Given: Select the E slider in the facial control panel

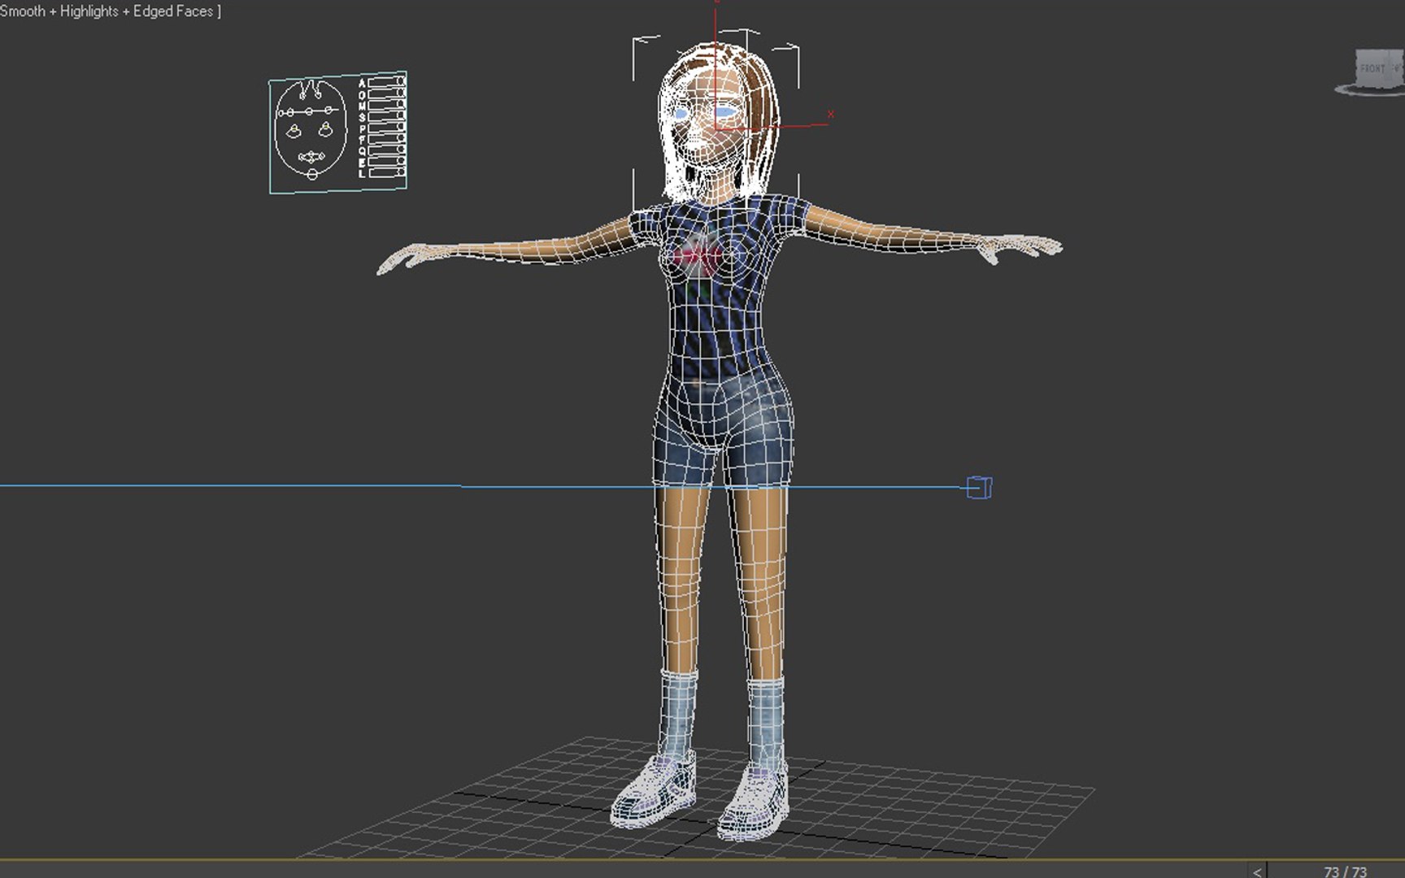Looking at the screenshot, I should 387,161.
